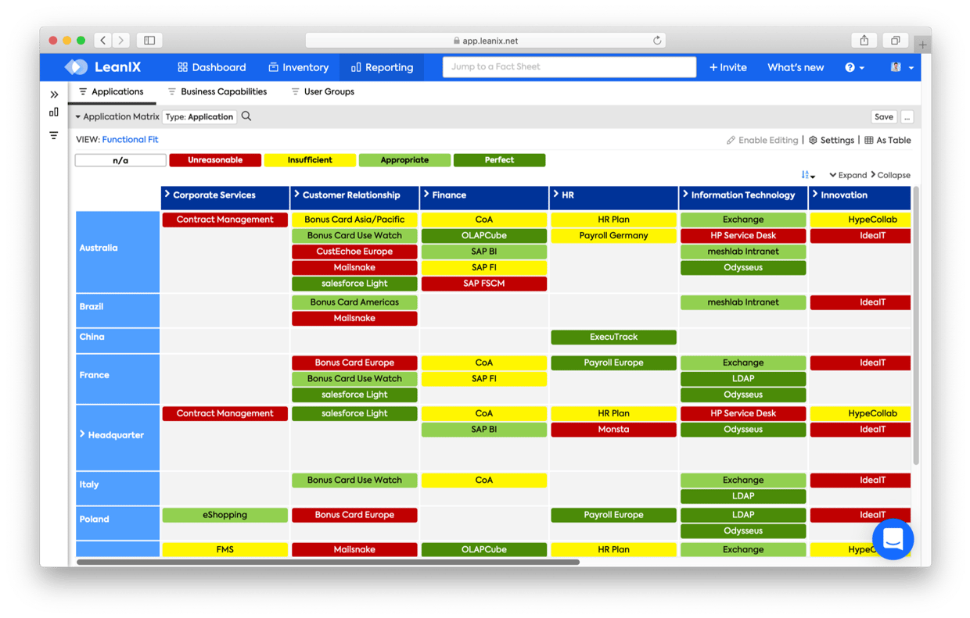This screenshot has height=618, width=970.
Task: Open the sort order dropdown
Action: (808, 175)
